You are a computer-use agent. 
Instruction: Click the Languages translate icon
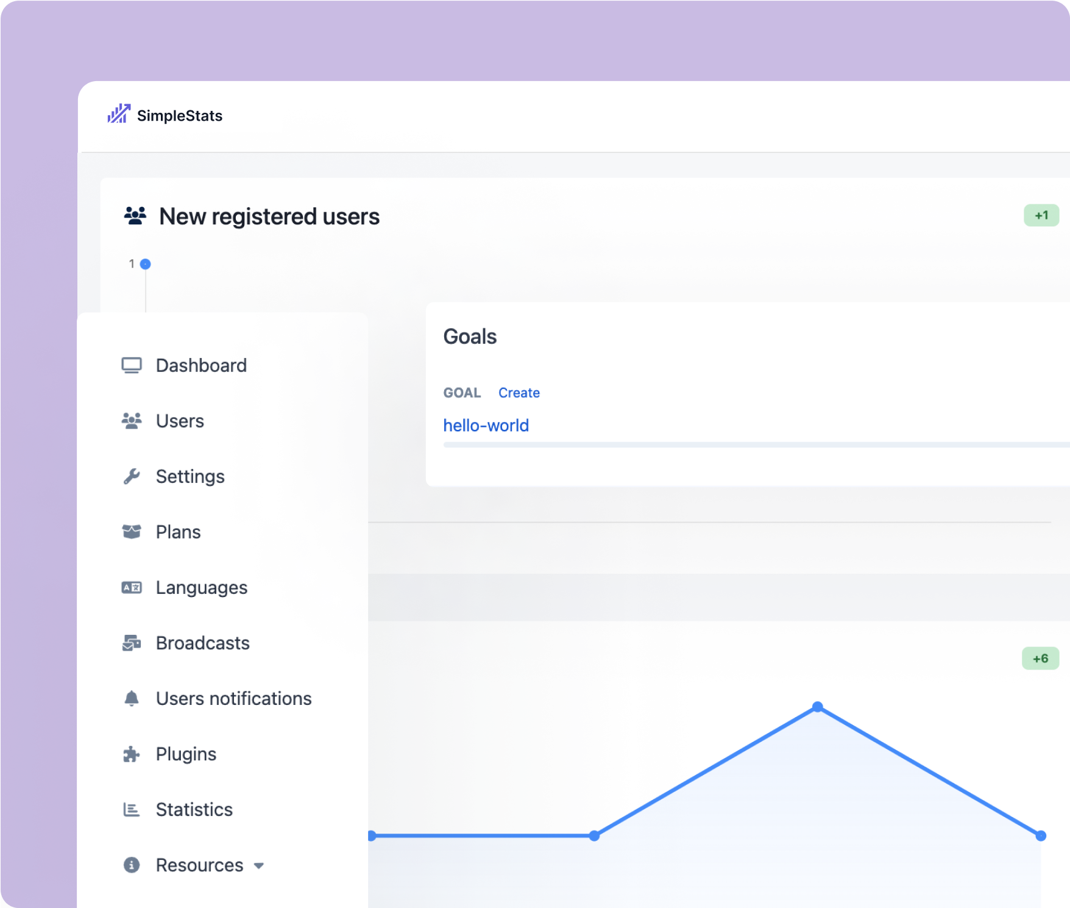(132, 587)
